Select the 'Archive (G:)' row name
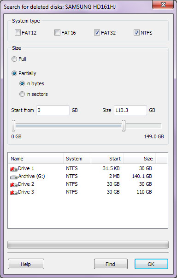The height and width of the screenshot is (278, 177). [x=31, y=176]
